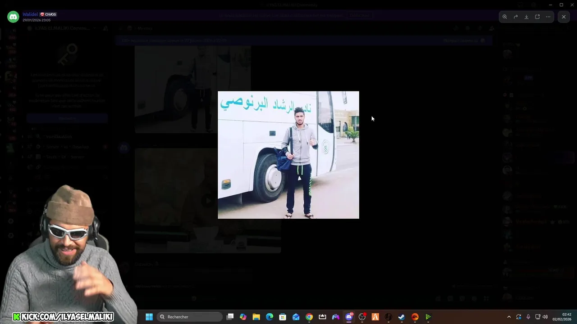This screenshot has height=324, width=577.
Task: Click the Walidel username at top left
Action: 30,14
